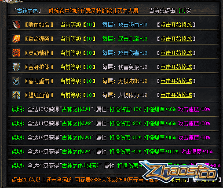Click 当前等级【10】 in the 腥红血值 row

click(78, 95)
